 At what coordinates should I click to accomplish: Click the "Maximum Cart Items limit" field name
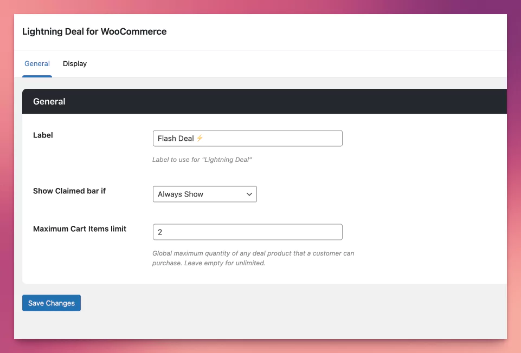[x=80, y=228]
